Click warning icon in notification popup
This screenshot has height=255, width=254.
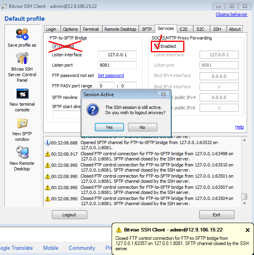click(119, 230)
